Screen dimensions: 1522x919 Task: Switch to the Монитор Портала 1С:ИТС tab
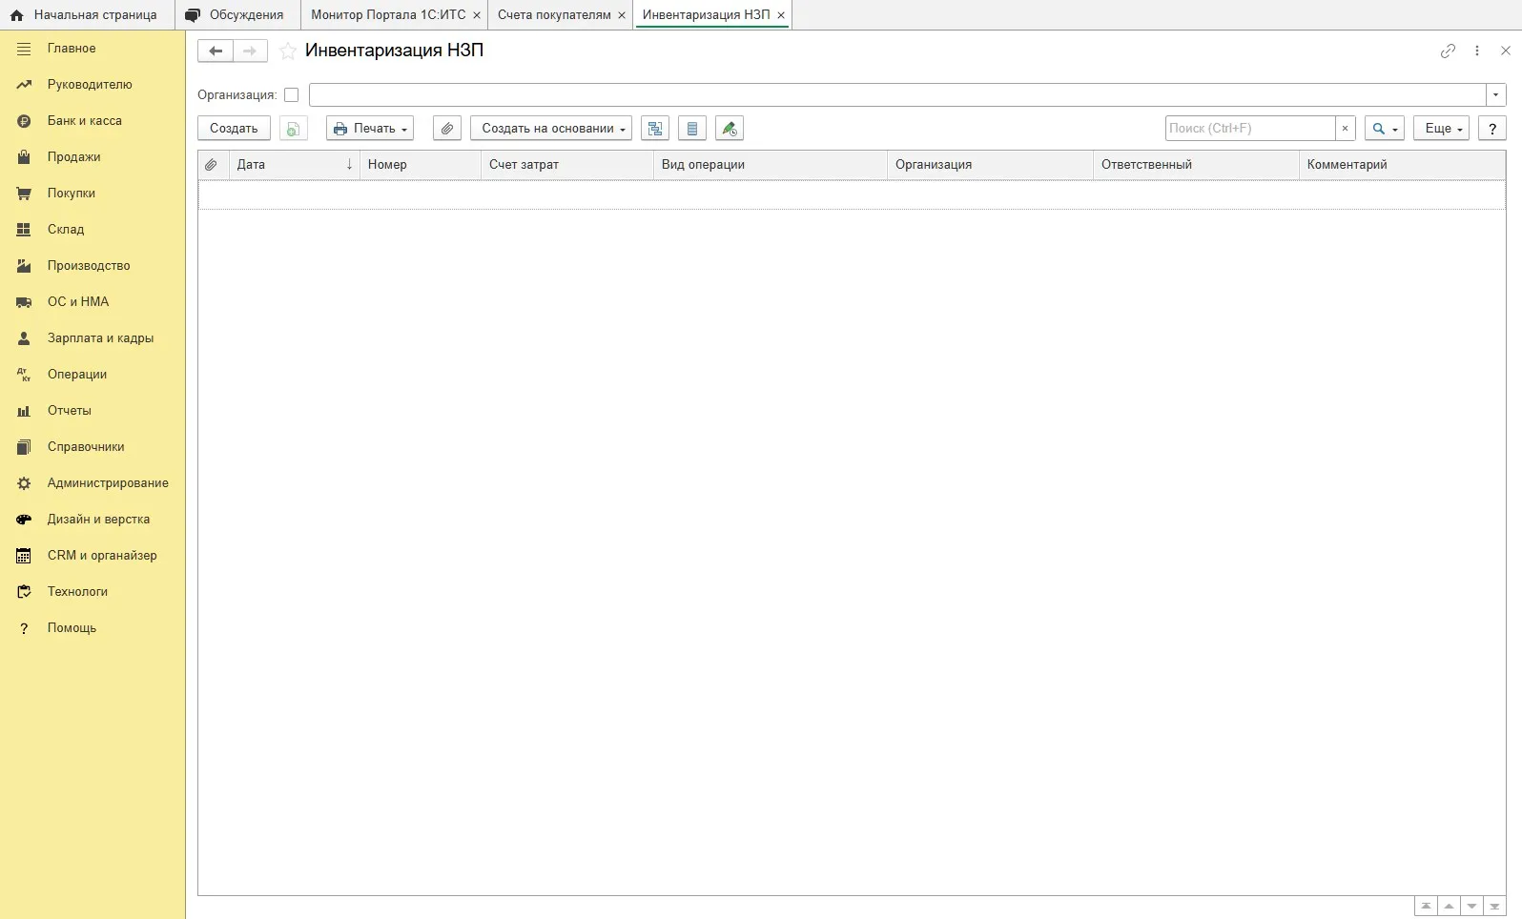tap(388, 15)
